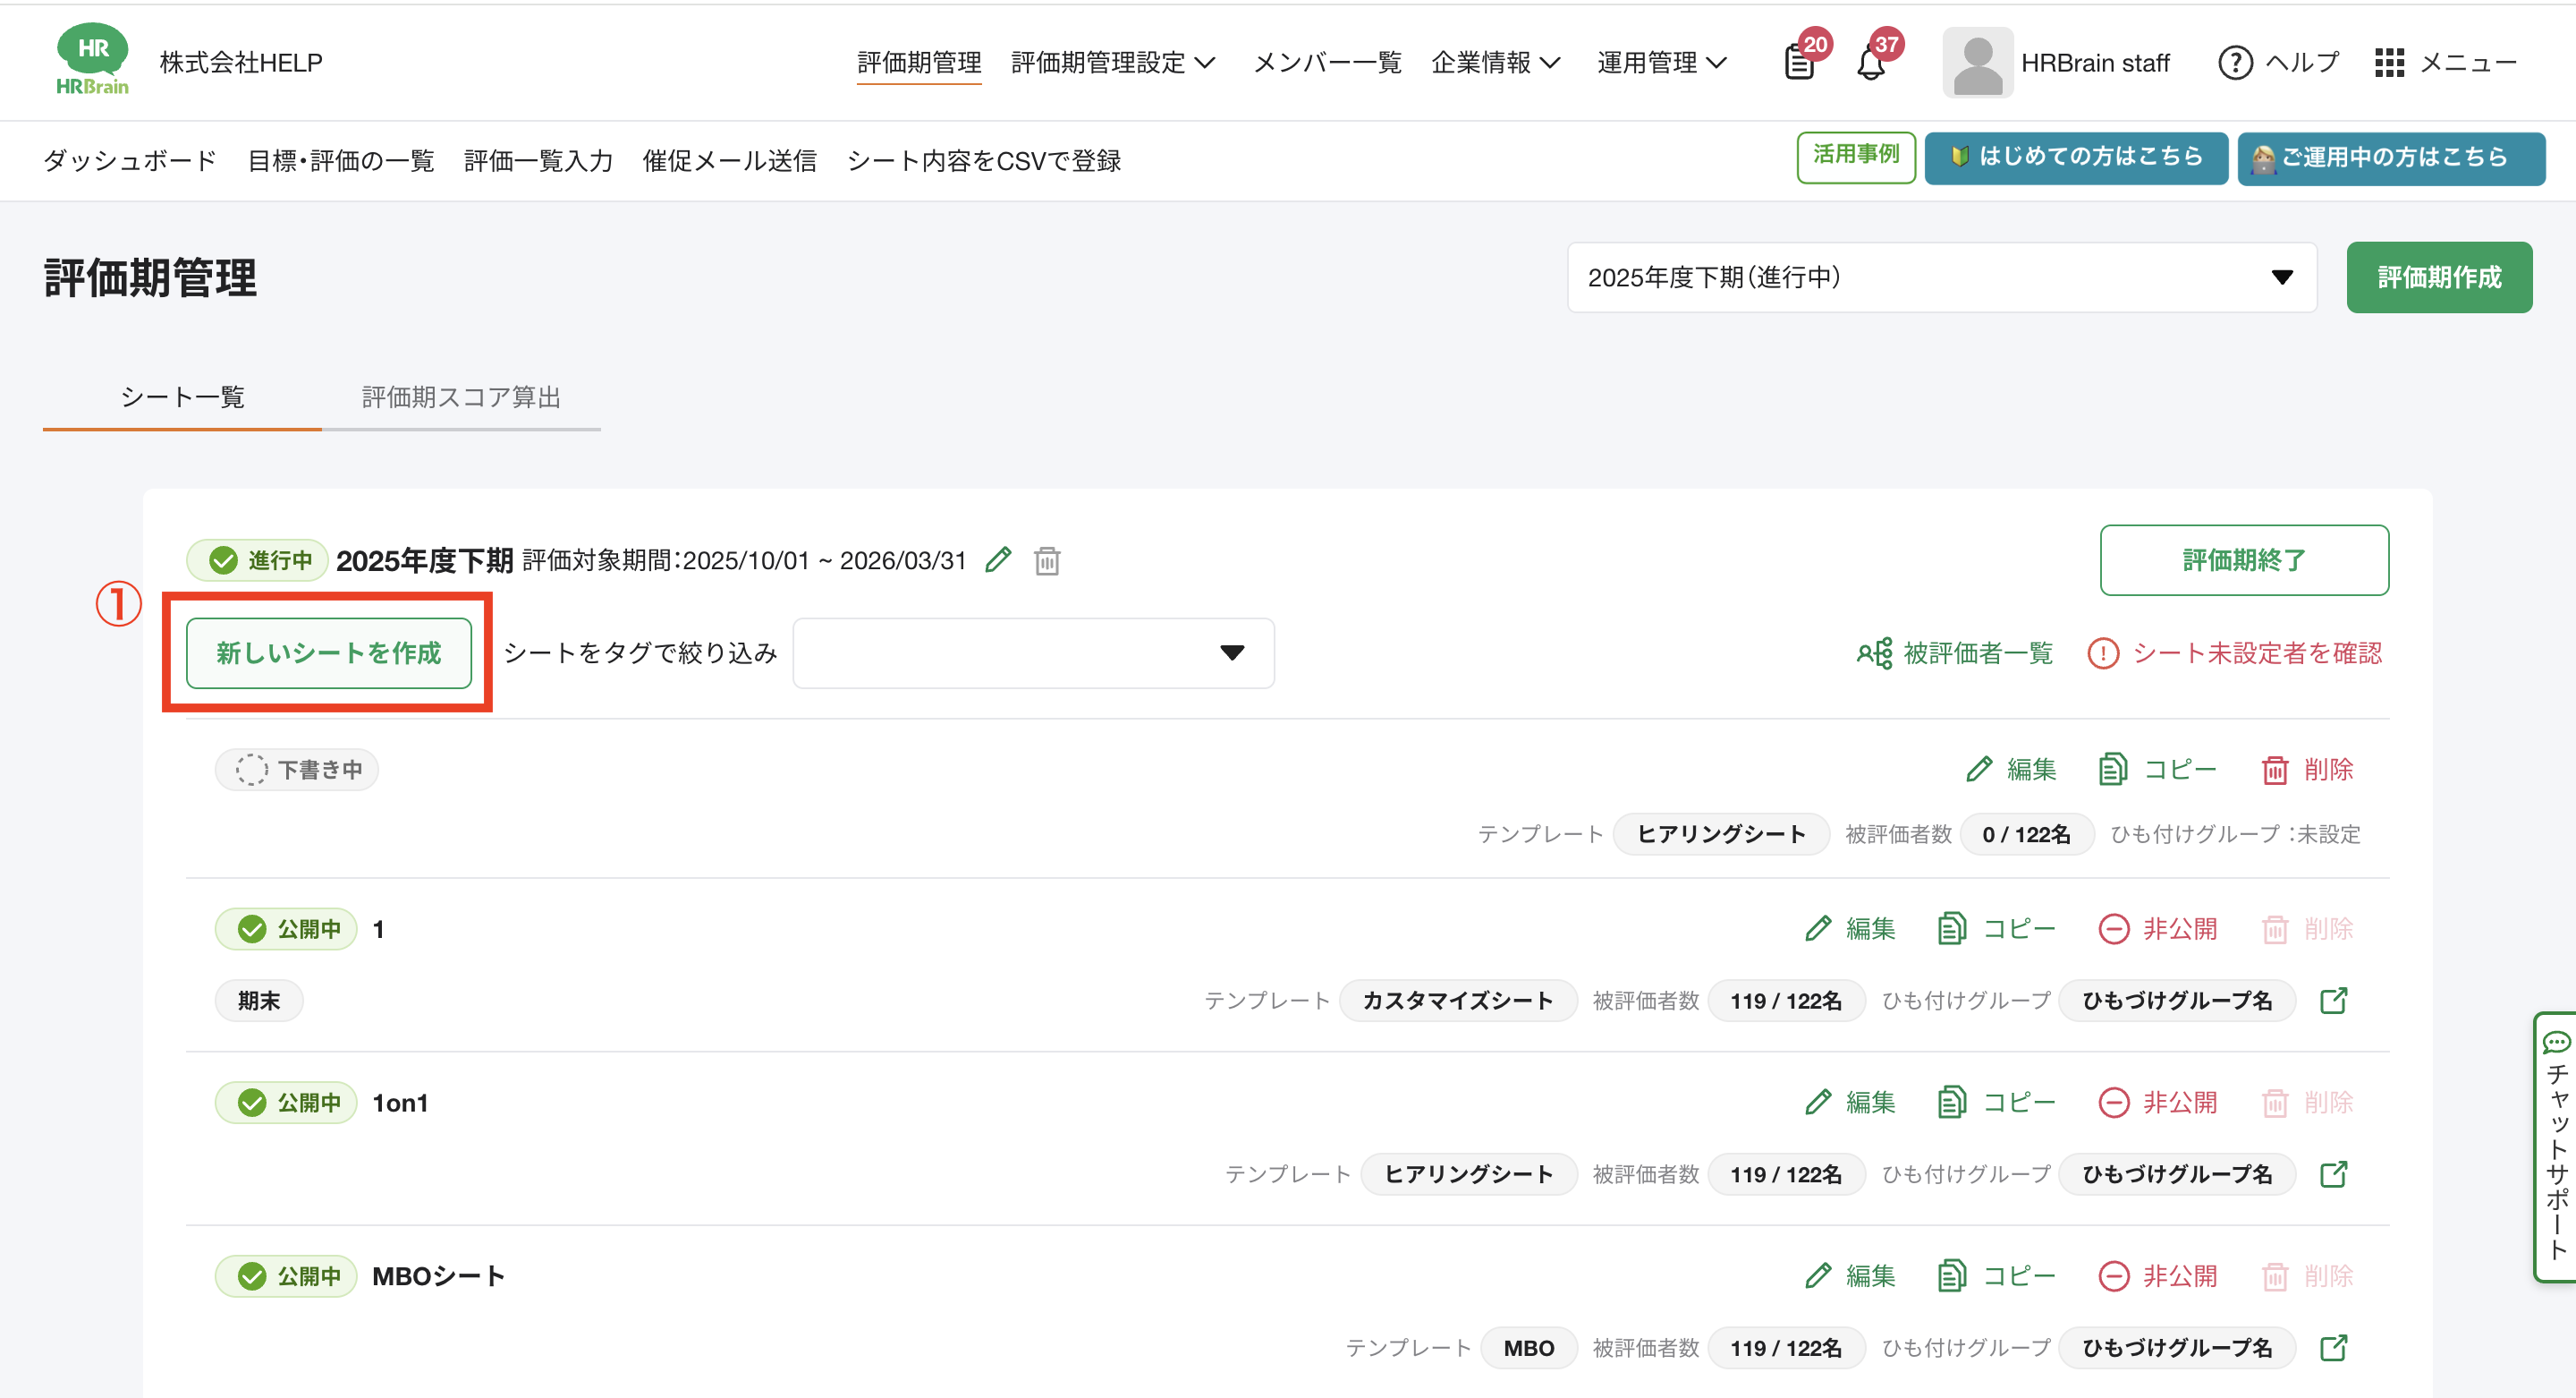Open the シートをタグで絞り込み dropdown
This screenshot has height=1398, width=2576.
pos(1033,653)
